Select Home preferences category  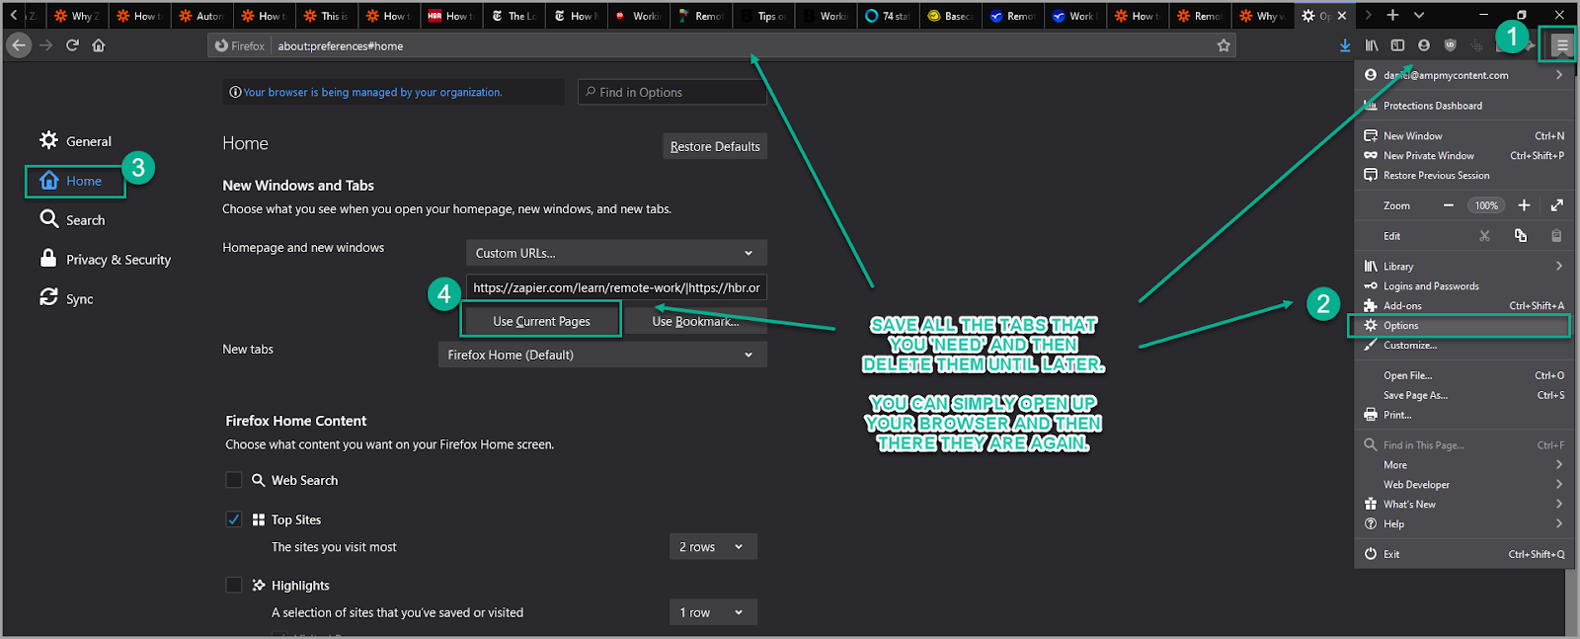(x=76, y=181)
